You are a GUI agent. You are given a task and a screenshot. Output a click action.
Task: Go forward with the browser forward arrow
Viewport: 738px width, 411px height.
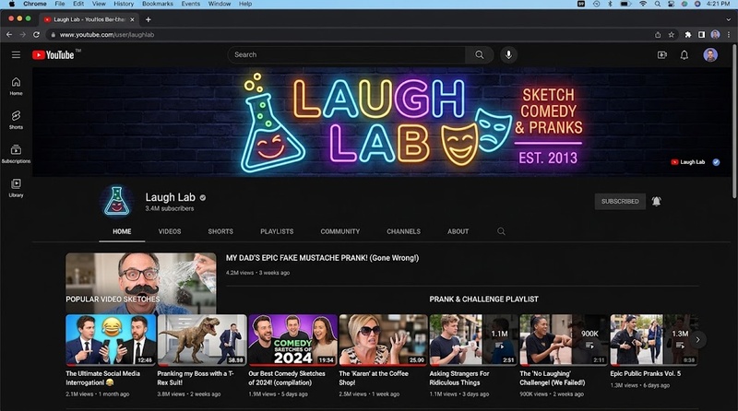22,35
